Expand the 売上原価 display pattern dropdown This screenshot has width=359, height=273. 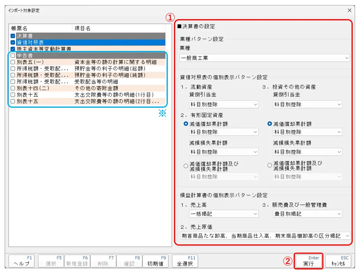pos(265,236)
